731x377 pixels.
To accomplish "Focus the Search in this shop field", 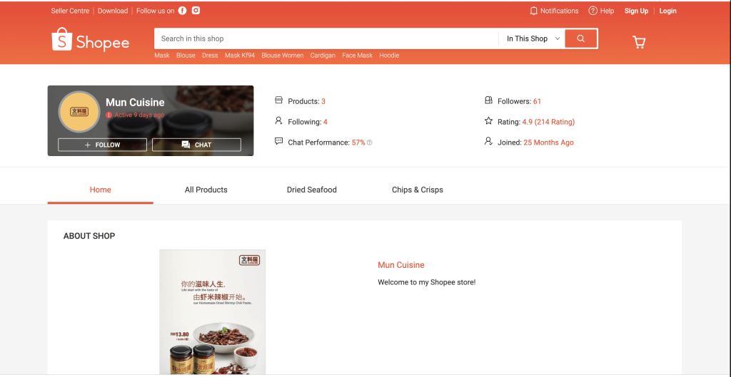I will click(x=326, y=38).
